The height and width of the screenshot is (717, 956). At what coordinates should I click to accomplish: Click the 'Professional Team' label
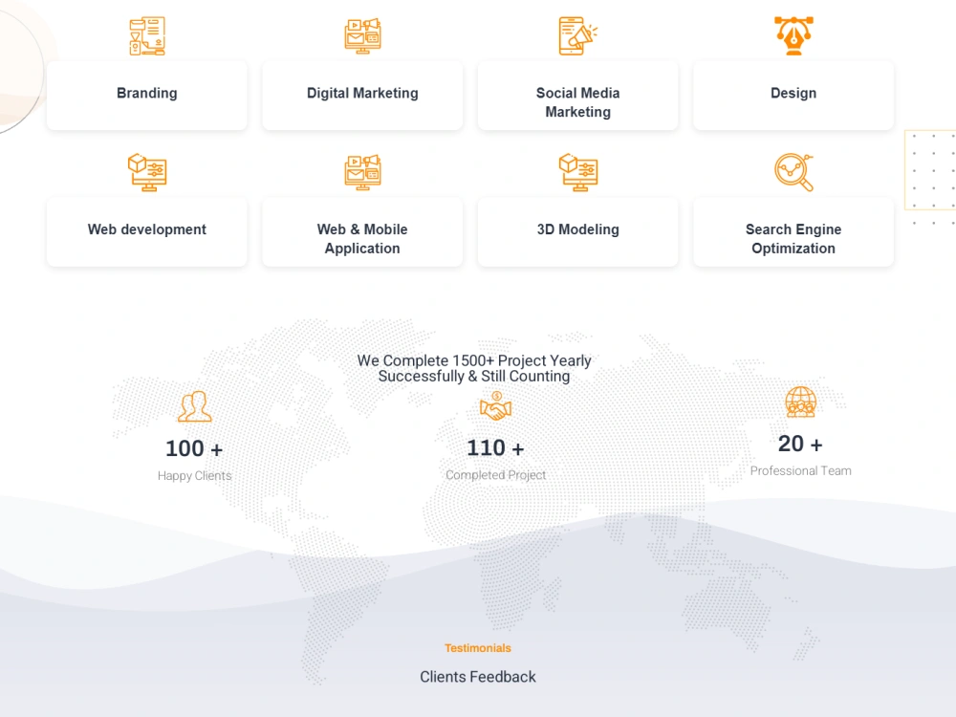[800, 470]
